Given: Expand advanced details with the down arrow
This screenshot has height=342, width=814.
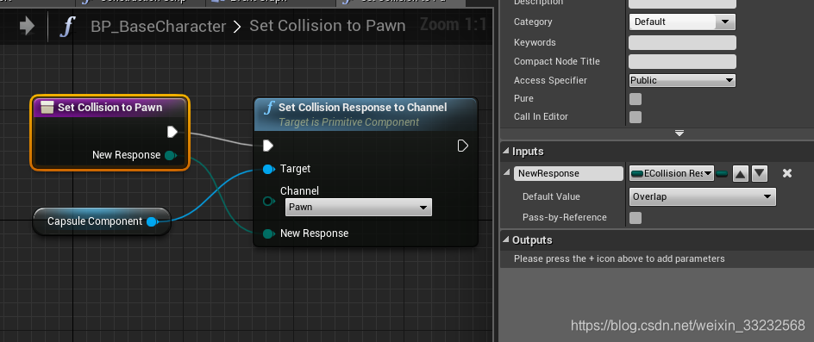Looking at the screenshot, I should pos(679,134).
